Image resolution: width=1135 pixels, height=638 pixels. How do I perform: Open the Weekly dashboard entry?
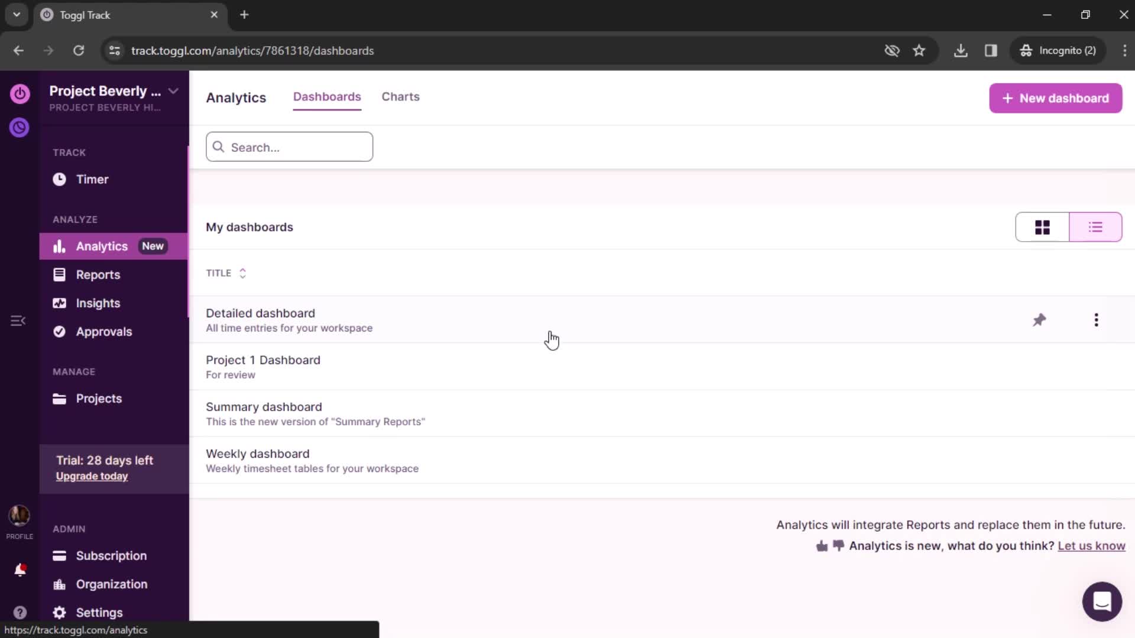tap(258, 453)
